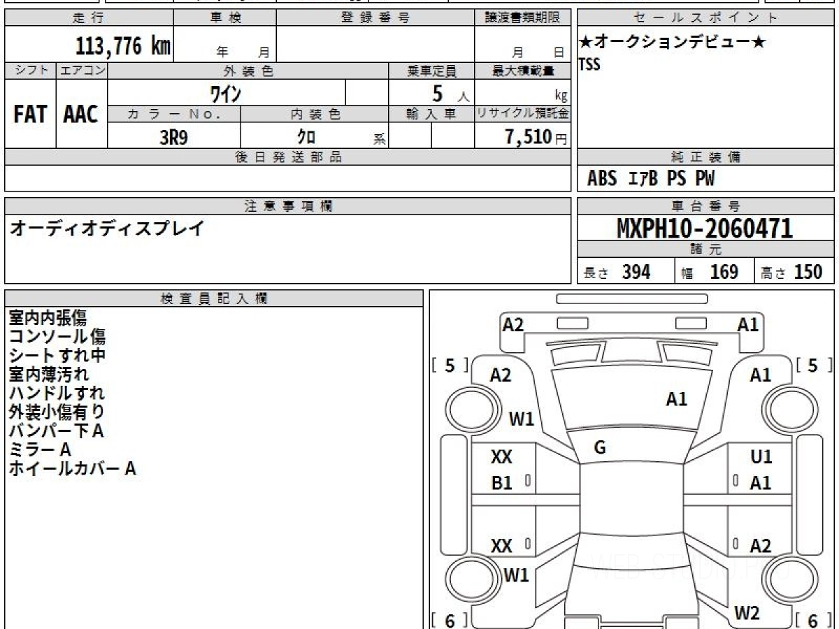The width and height of the screenshot is (839, 629).
Task: Click the TSS sales point text
Action: tap(589, 64)
